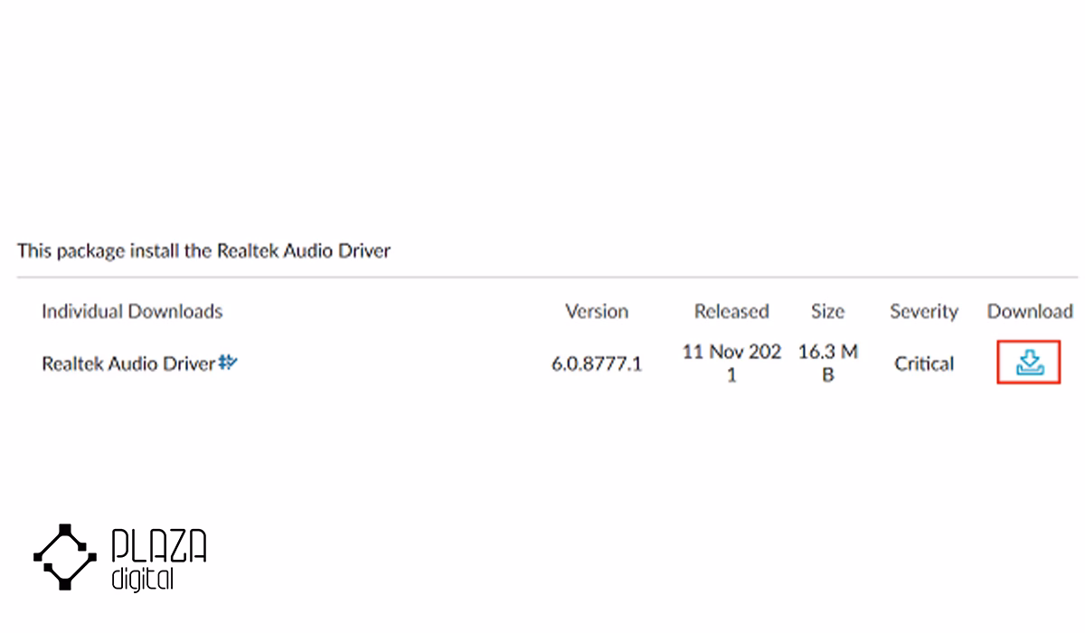Click the 11 Nov 2021 release date

point(731,363)
